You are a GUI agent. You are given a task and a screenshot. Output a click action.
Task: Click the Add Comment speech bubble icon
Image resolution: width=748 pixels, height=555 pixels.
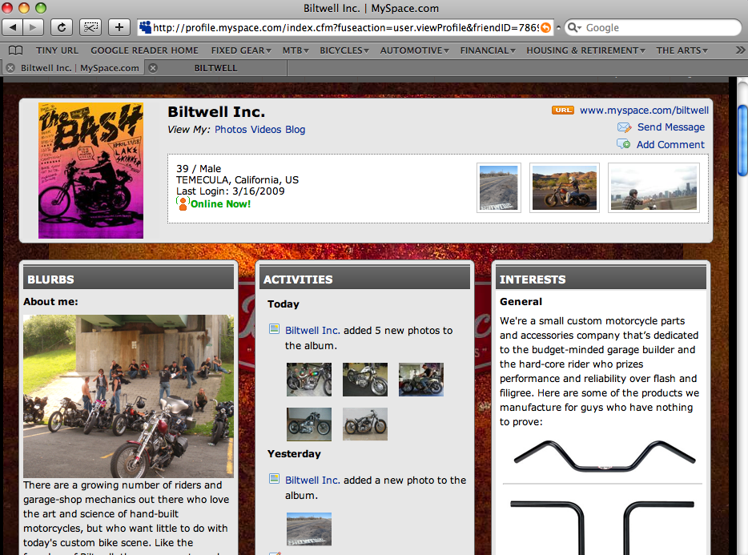coord(624,143)
